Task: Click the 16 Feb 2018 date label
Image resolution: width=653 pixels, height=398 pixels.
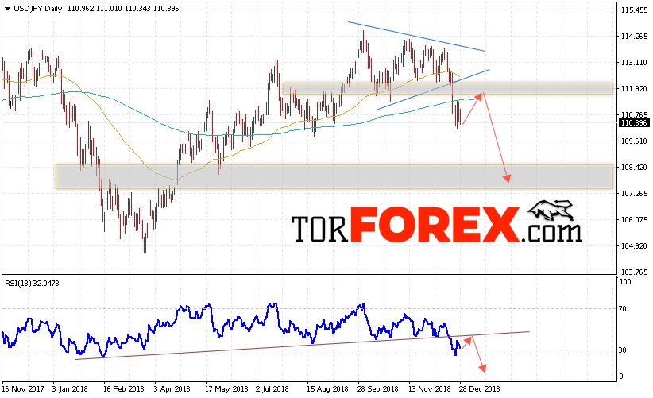Action: click(x=123, y=389)
